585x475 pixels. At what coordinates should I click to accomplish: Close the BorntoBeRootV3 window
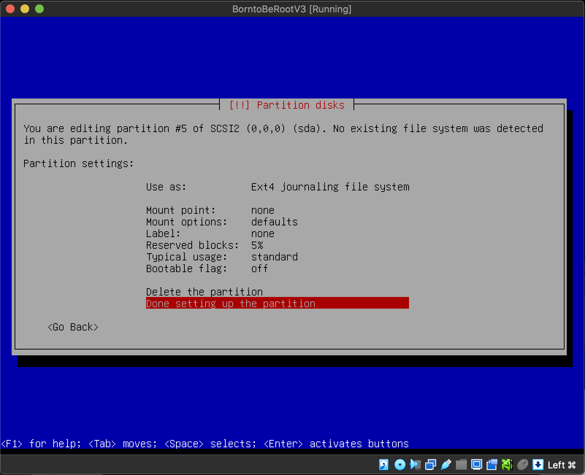[10, 9]
